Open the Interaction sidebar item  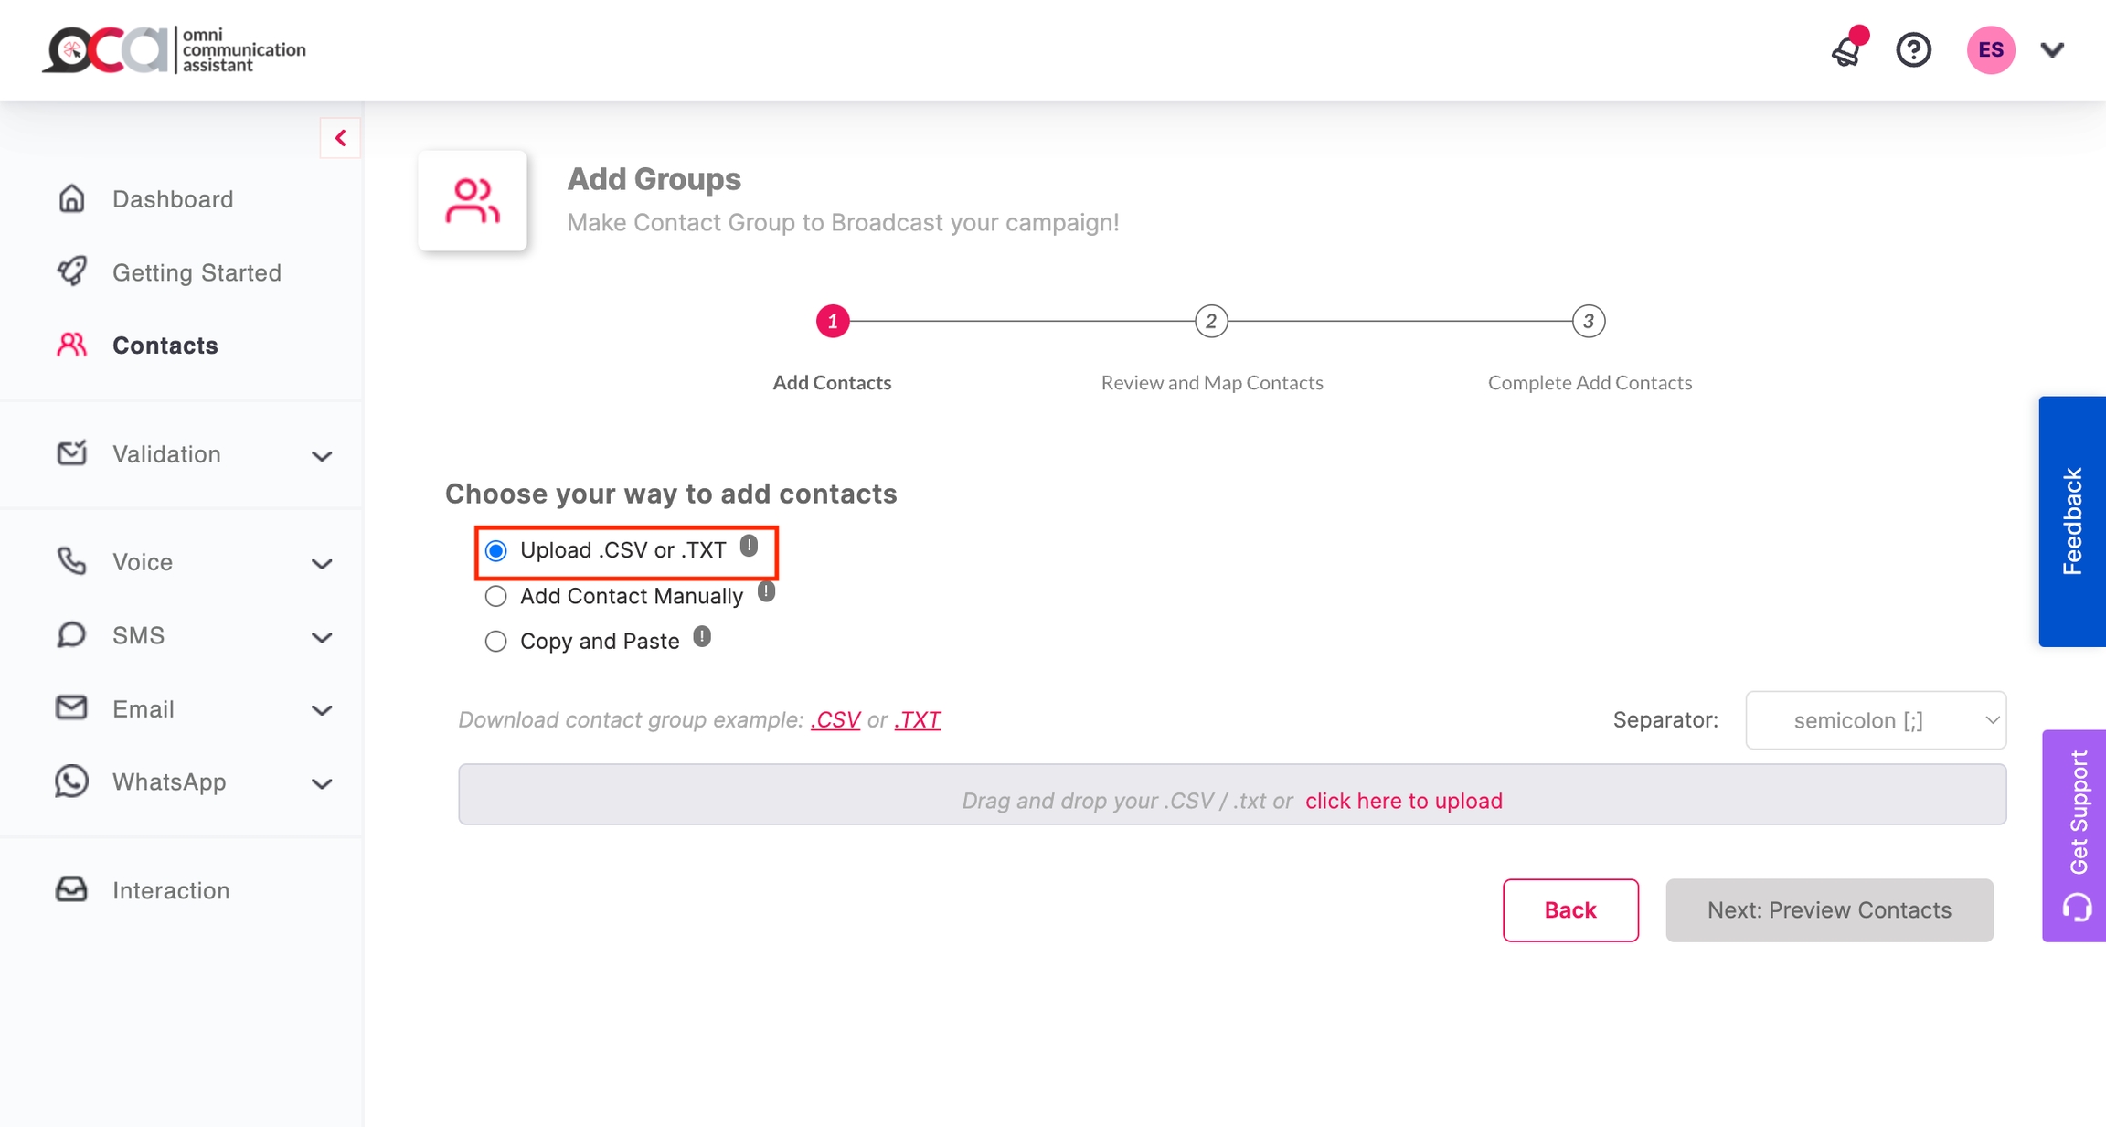[170, 890]
